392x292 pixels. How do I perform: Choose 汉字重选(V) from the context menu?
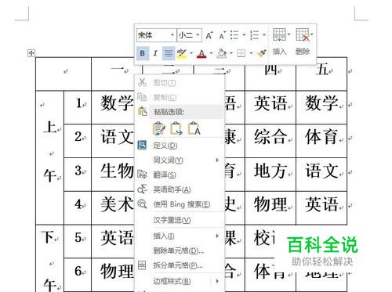(180, 221)
